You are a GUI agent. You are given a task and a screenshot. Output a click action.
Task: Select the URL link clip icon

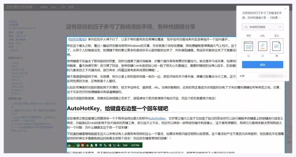(x=262, y=46)
